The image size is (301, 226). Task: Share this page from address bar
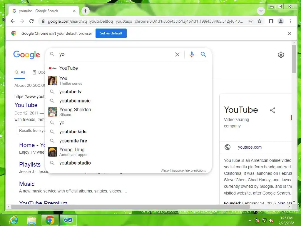250,21
